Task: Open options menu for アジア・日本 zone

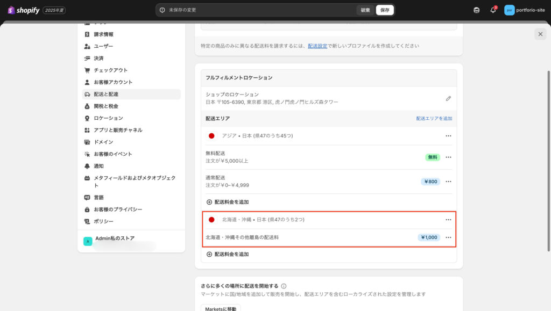Action: pyautogui.click(x=448, y=136)
